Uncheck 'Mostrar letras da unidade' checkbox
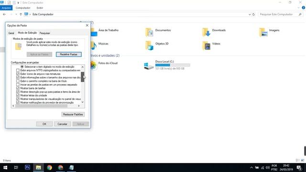 [x=18, y=96]
